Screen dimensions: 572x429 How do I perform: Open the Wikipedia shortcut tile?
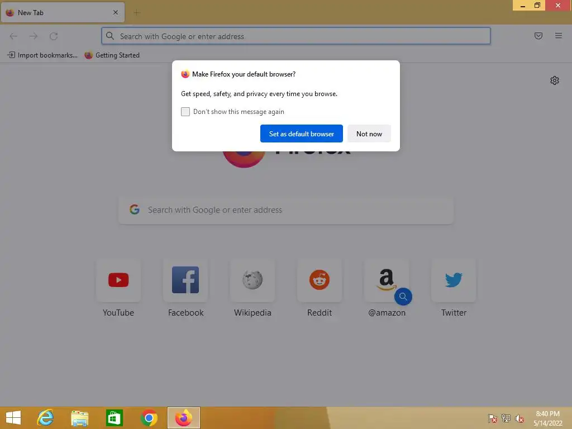(x=252, y=280)
